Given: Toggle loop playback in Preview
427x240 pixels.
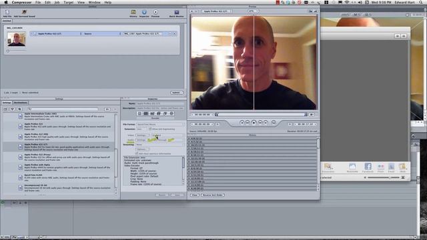Looking at the screenshot, I should (274, 123).
